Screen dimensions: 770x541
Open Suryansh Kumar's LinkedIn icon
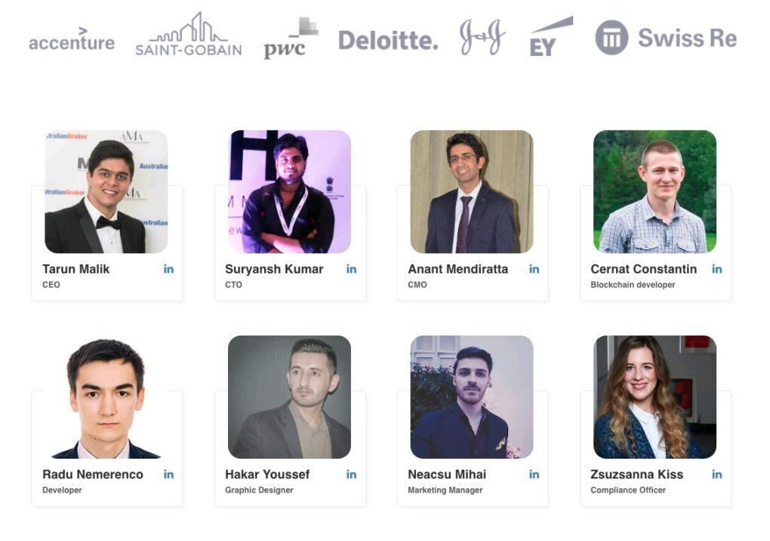pyautogui.click(x=351, y=269)
